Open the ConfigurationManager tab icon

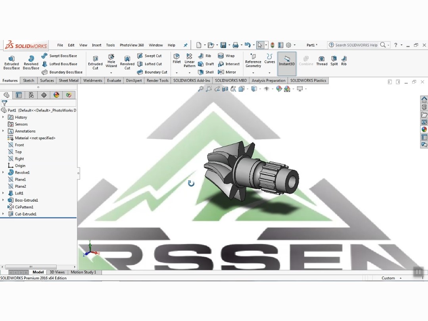coord(31,95)
